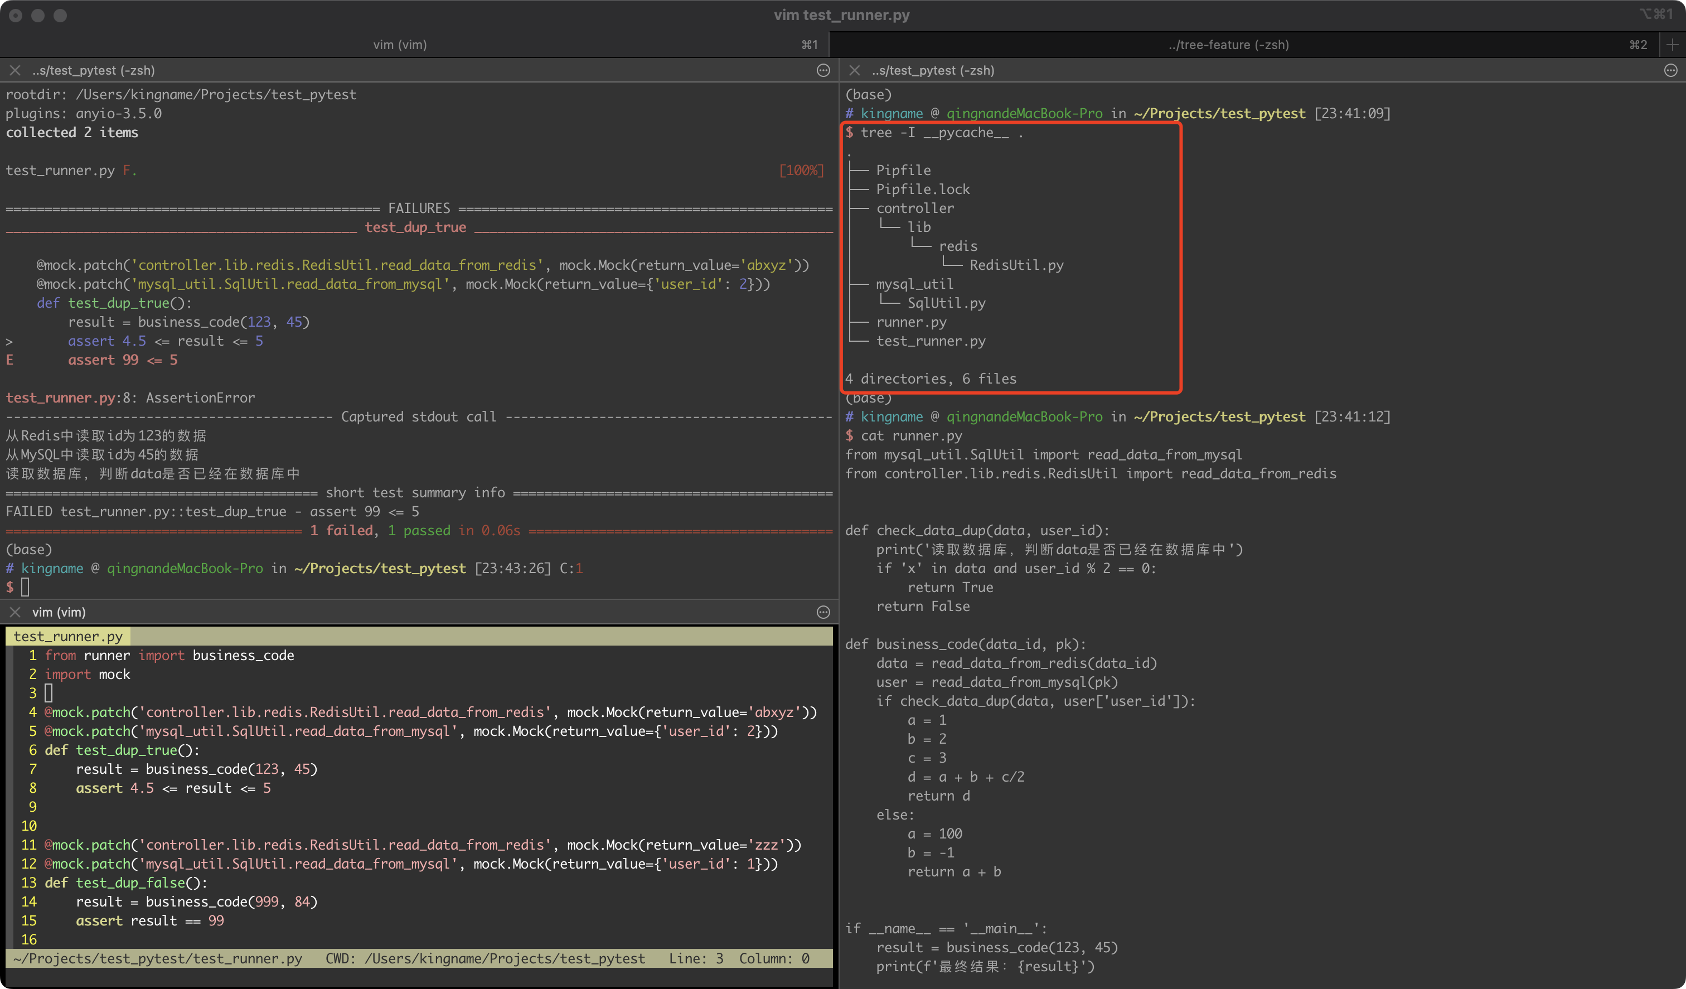Click the test_dup_true failure heading
This screenshot has height=989, width=1686.
[x=415, y=227]
